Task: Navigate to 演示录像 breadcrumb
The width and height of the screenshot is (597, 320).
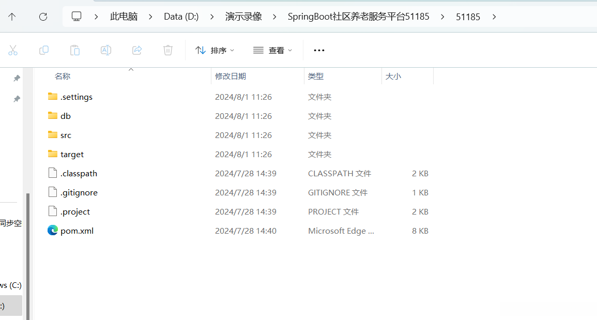Action: point(243,17)
